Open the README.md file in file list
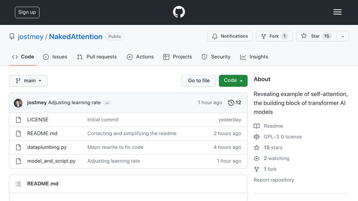 coord(42,133)
